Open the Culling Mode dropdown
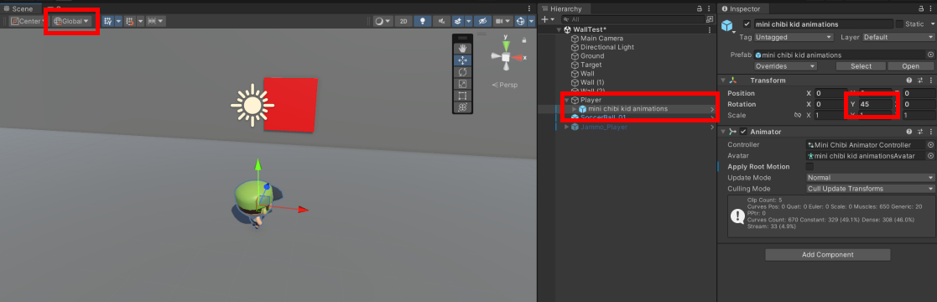Screen dimensions: 937x302 coord(870,189)
